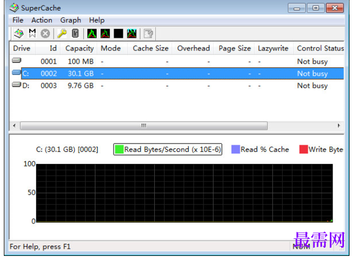The height and width of the screenshot is (257, 355).
Task: Click Not busy status in D: row
Action: pyautogui.click(x=312, y=86)
